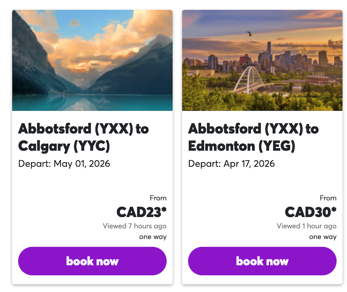This screenshot has width=347, height=292.
Task: Click the May 01, 2026 departure date
Action: 82,164
